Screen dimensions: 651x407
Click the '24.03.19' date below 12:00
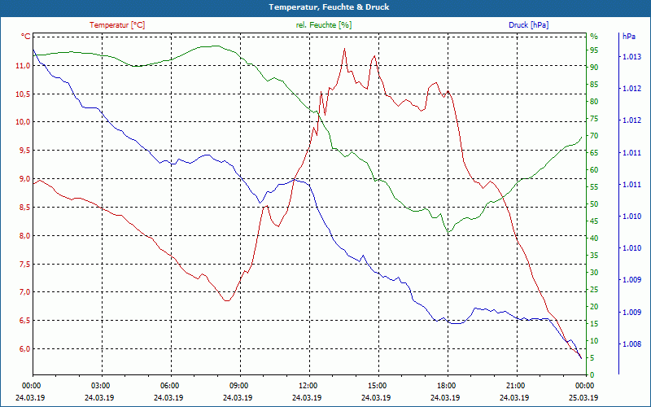[x=307, y=398]
